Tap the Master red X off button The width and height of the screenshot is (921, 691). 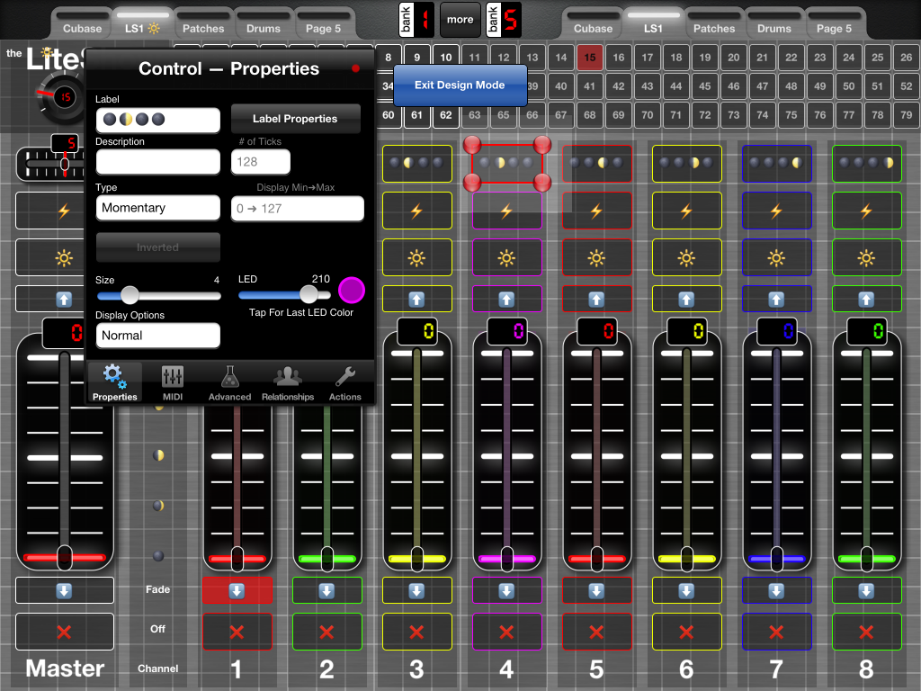tap(65, 632)
